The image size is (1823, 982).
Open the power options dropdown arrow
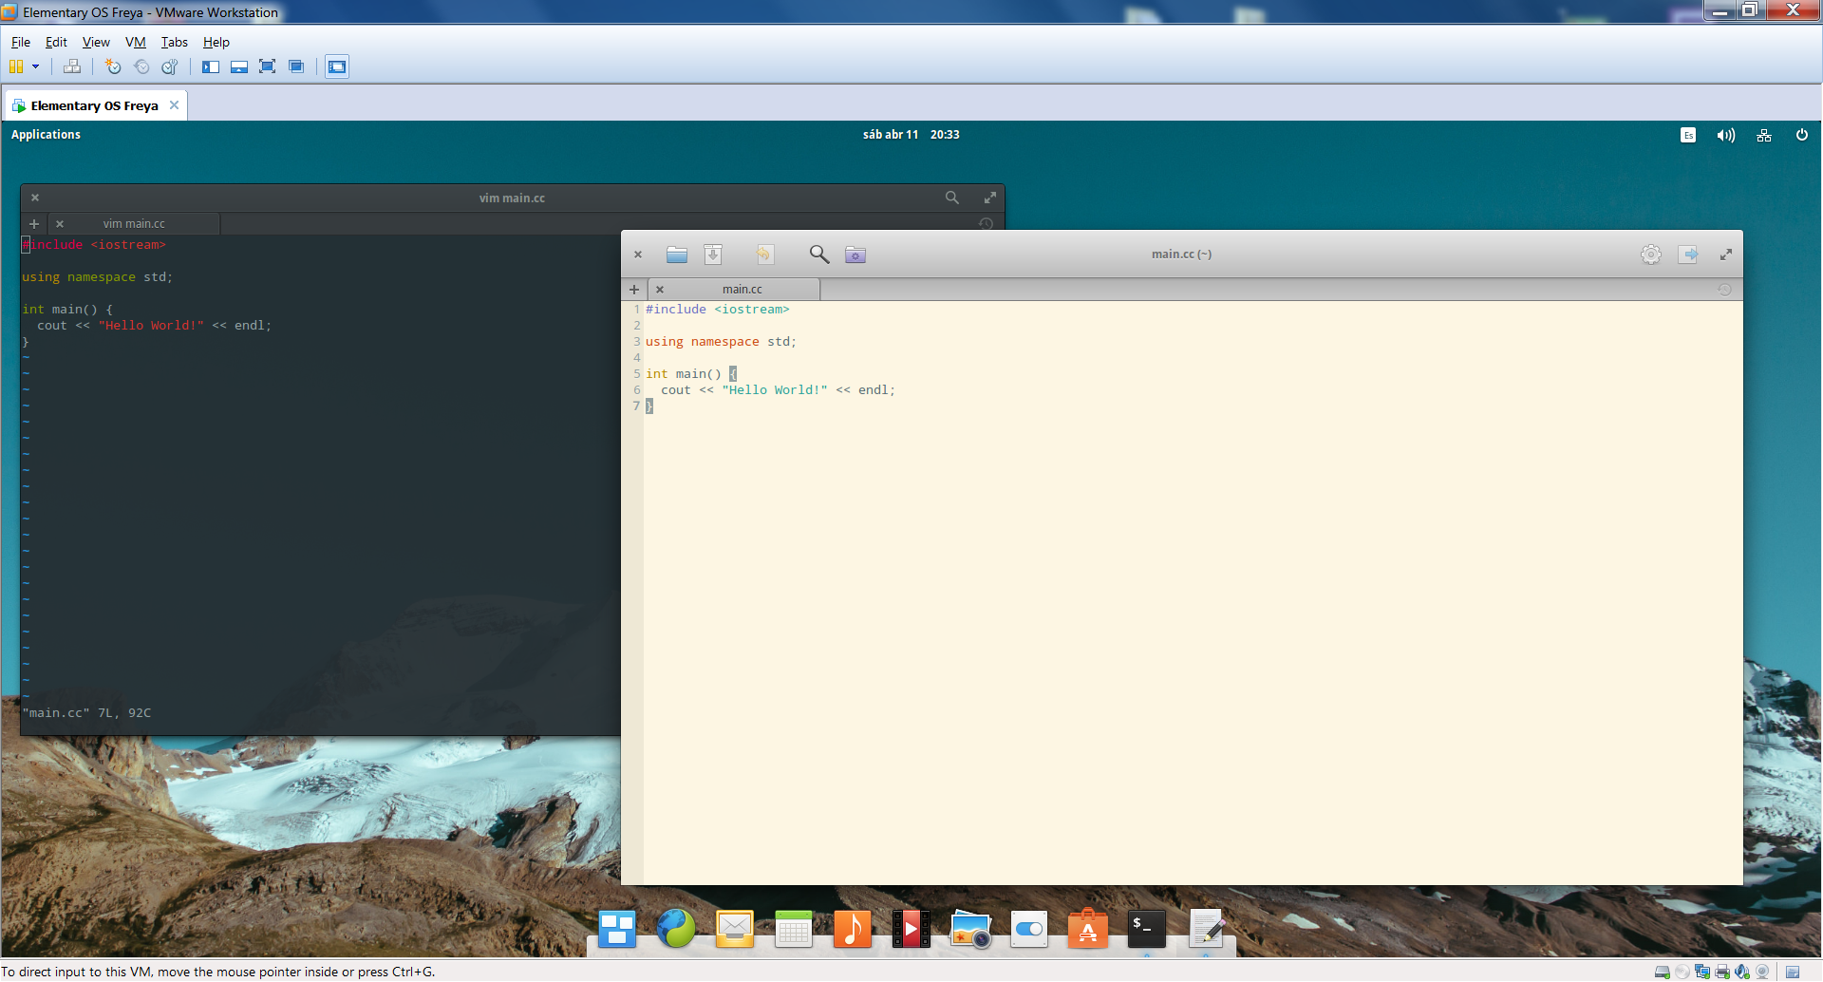(36, 66)
